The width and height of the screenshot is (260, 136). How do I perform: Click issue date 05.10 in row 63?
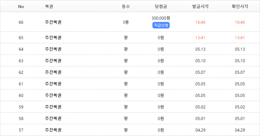point(200,61)
